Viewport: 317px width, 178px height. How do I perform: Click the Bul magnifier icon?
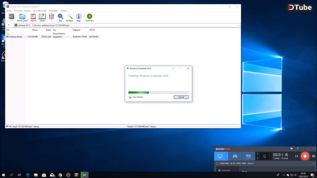60,18
